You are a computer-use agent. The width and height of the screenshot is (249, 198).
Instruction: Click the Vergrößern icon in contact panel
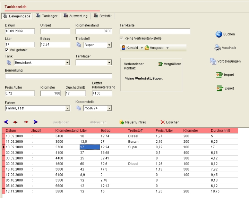click(161, 64)
